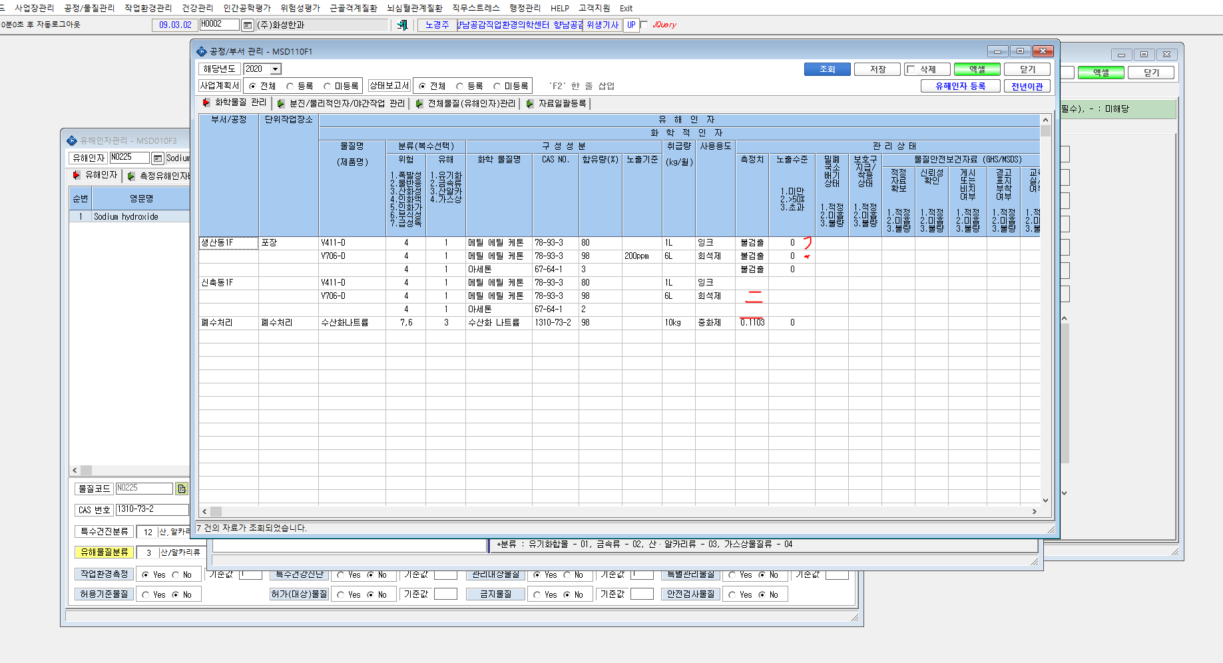This screenshot has width=1223, height=663.
Task: Select the 측정유해인자 tab in background window
Action: [158, 176]
